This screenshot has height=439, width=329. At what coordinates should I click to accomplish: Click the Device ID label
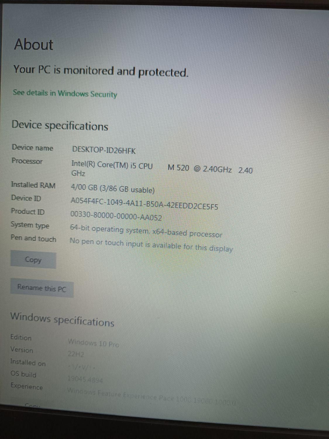[x=26, y=198]
